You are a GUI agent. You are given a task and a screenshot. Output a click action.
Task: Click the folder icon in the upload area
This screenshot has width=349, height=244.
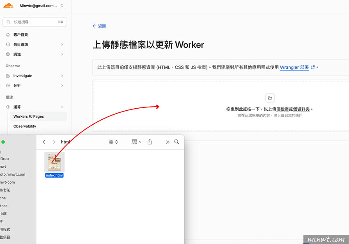pos(270,98)
